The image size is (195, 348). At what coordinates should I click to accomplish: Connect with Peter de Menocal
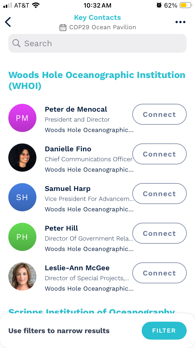(159, 114)
